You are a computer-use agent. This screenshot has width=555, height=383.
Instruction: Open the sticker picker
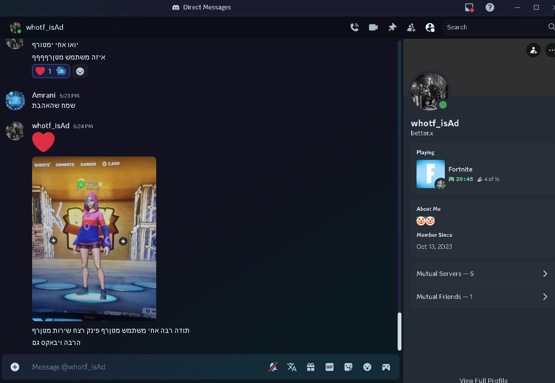348,367
